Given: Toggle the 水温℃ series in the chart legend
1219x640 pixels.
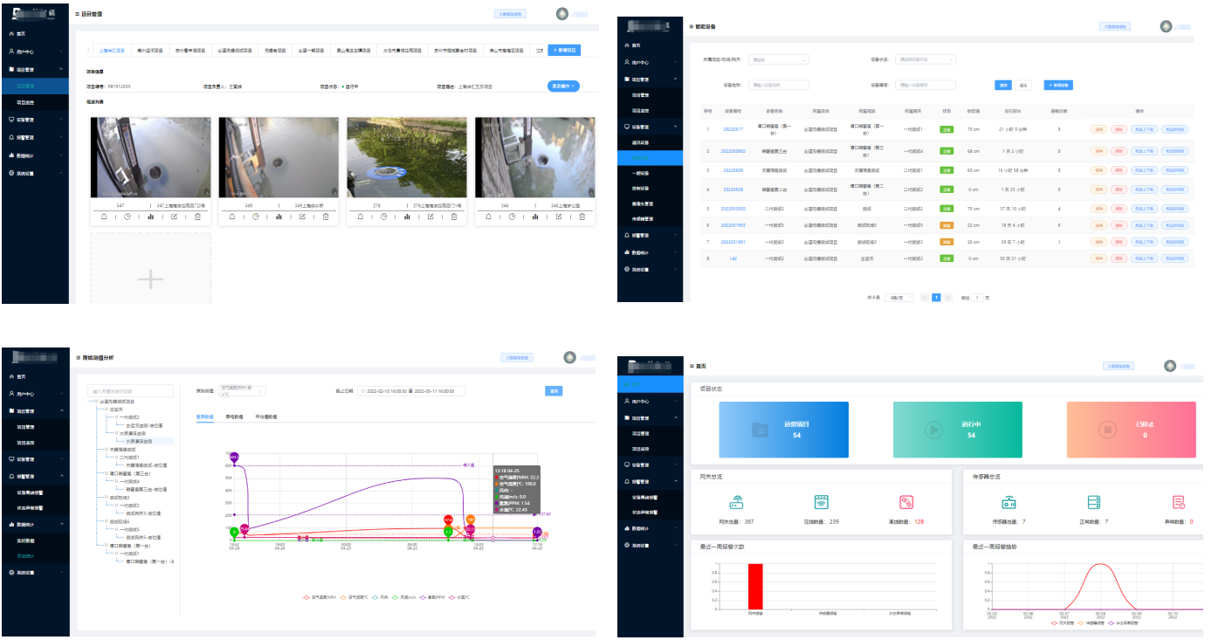Looking at the screenshot, I should (458, 598).
